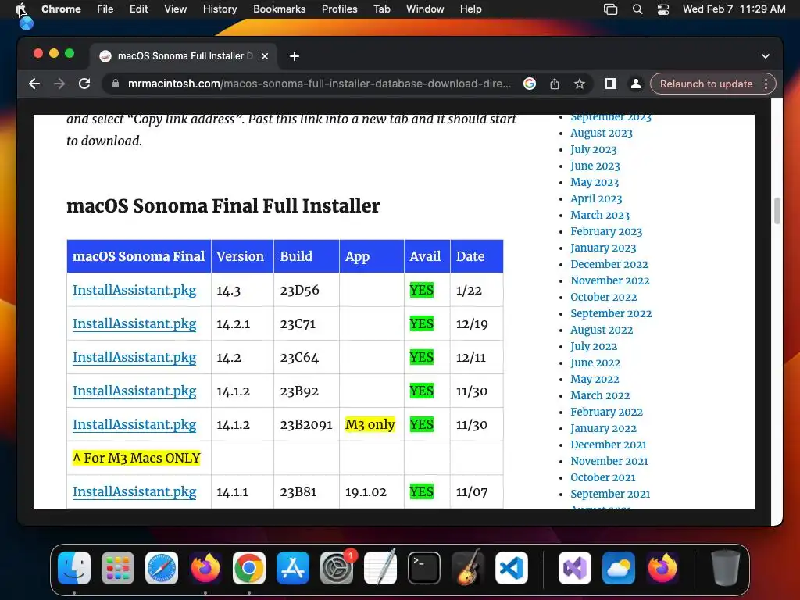Open the Apple menu
This screenshot has width=800, height=600.
(x=21, y=9)
